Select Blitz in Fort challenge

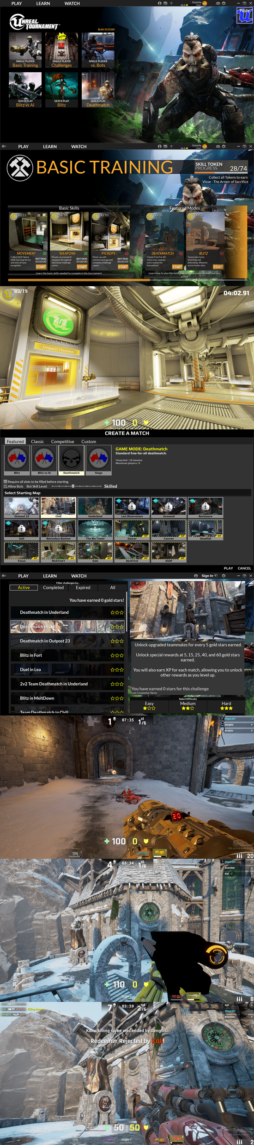coord(68,655)
